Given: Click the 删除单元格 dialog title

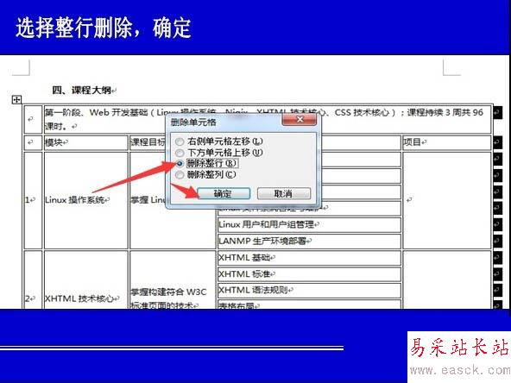Looking at the screenshot, I should [193, 122].
